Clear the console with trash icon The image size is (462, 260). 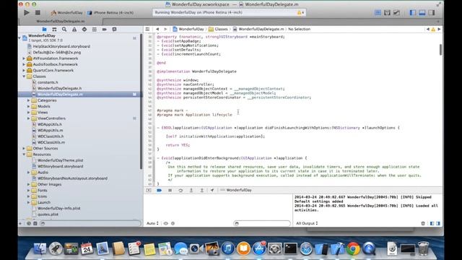click(x=423, y=223)
